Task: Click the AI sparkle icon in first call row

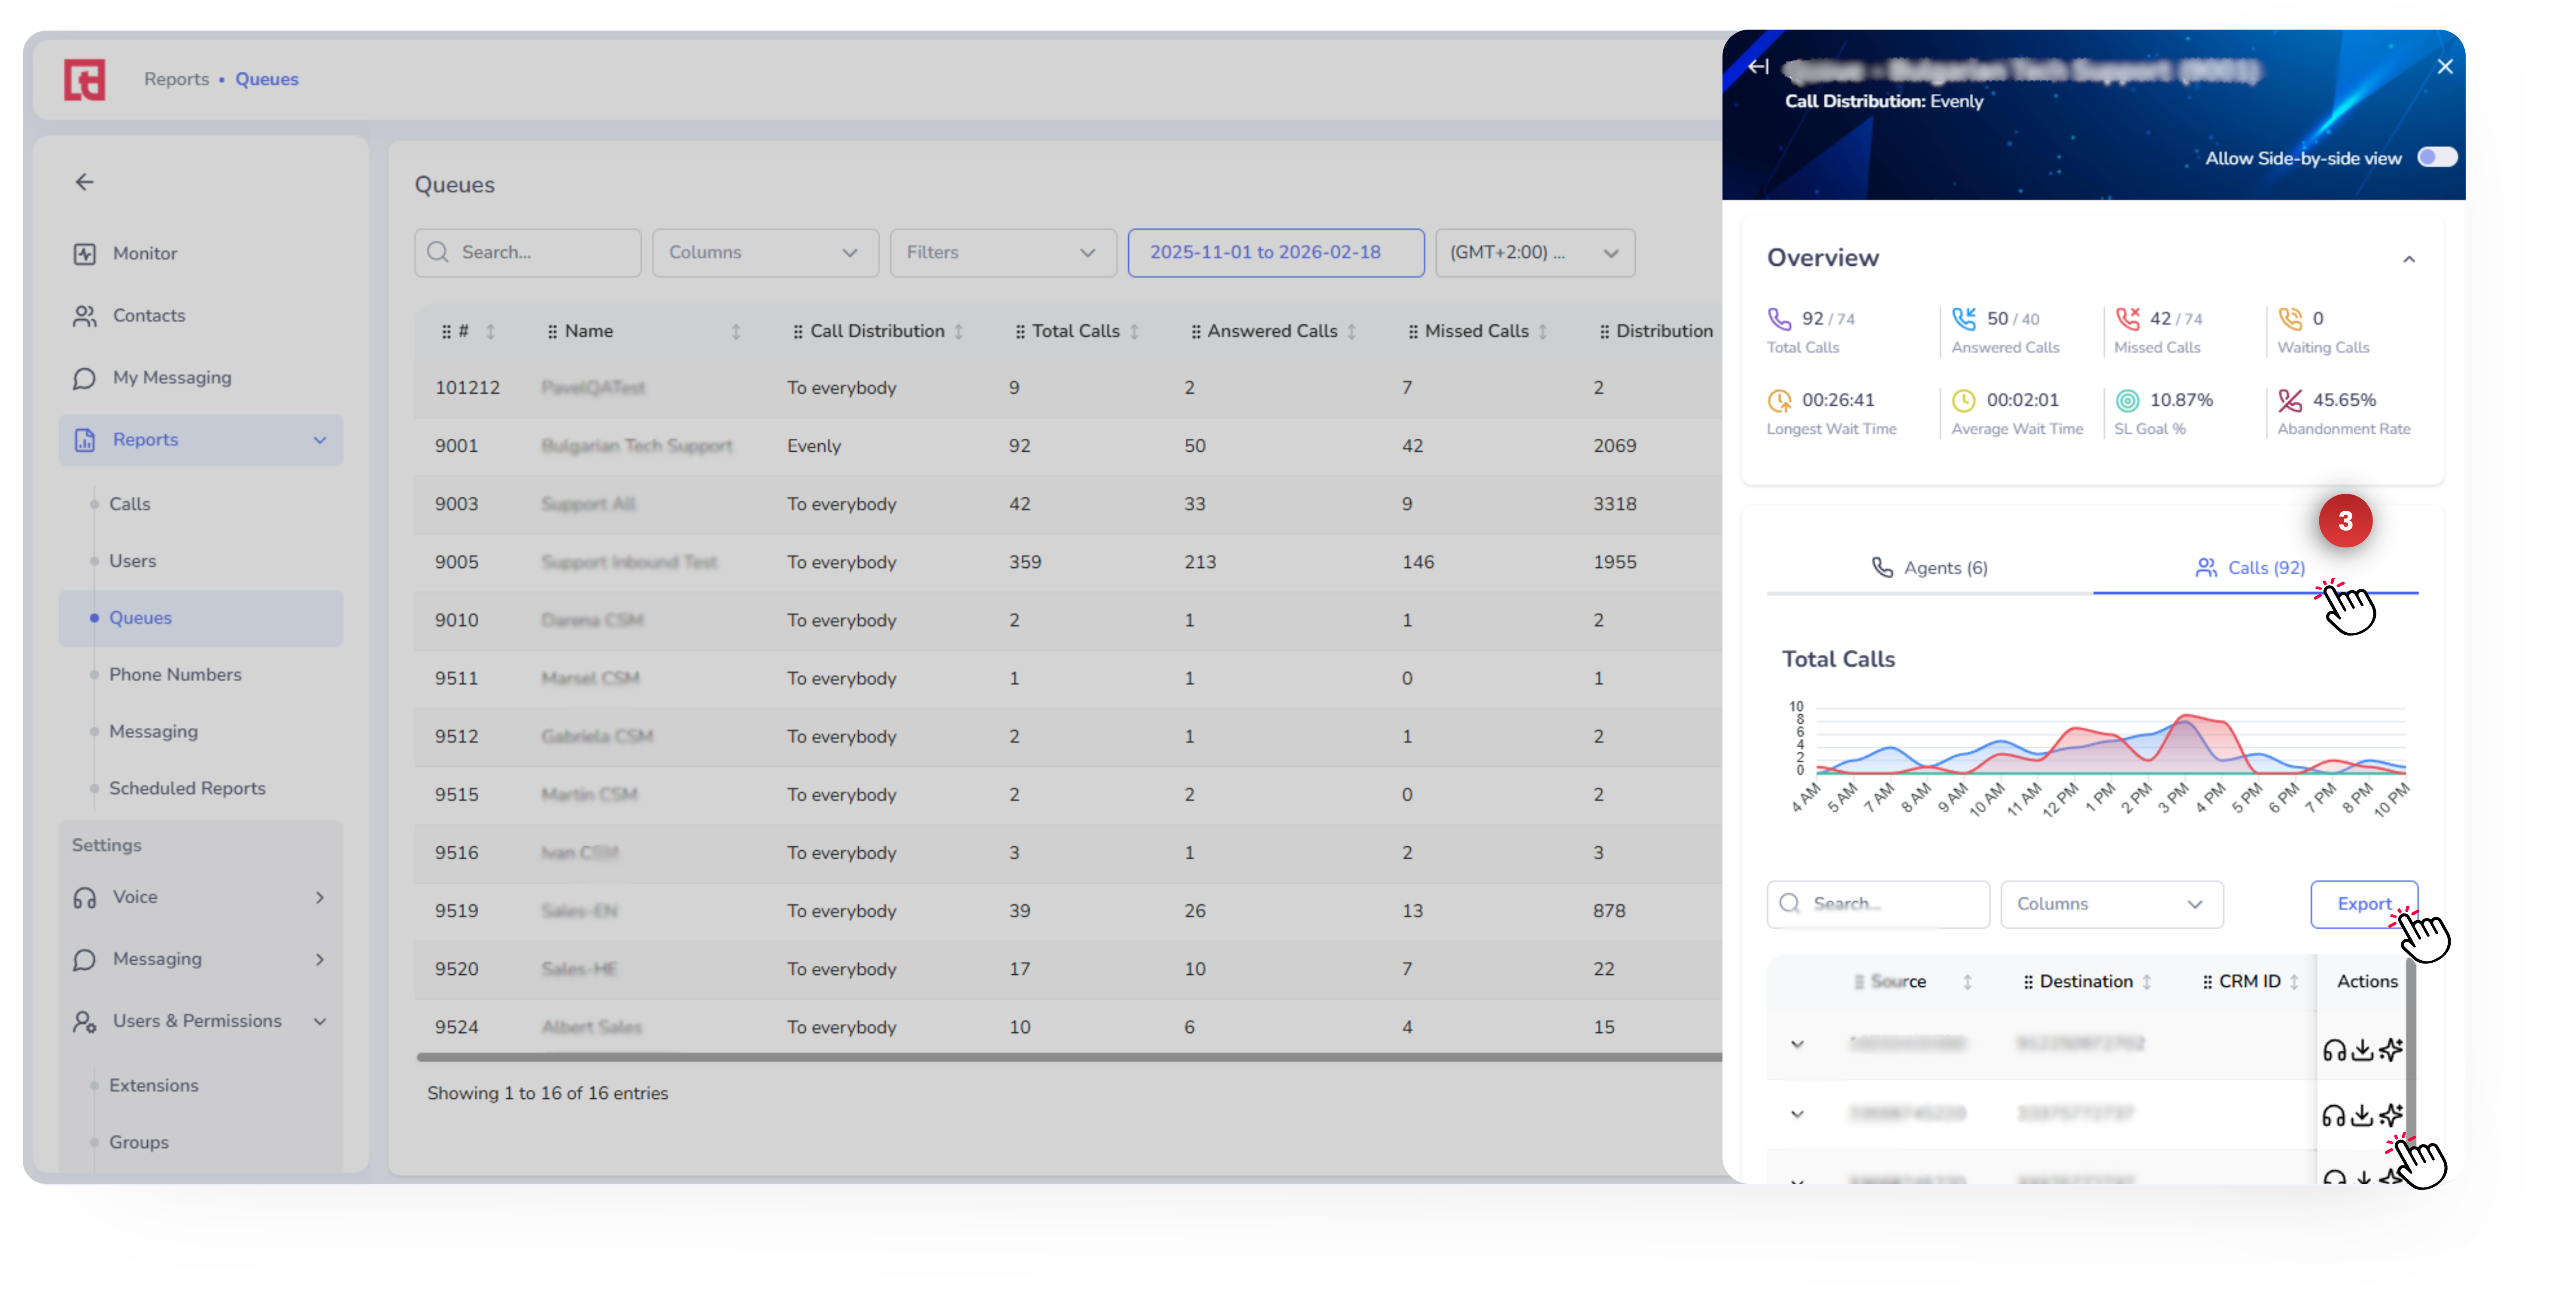Action: coord(2390,1050)
